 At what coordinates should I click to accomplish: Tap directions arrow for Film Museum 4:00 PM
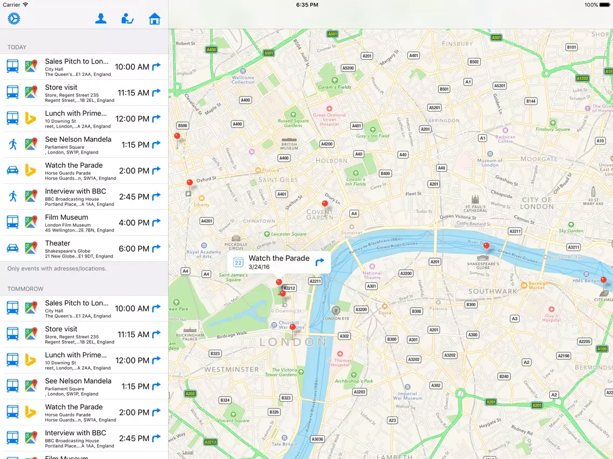point(156,222)
